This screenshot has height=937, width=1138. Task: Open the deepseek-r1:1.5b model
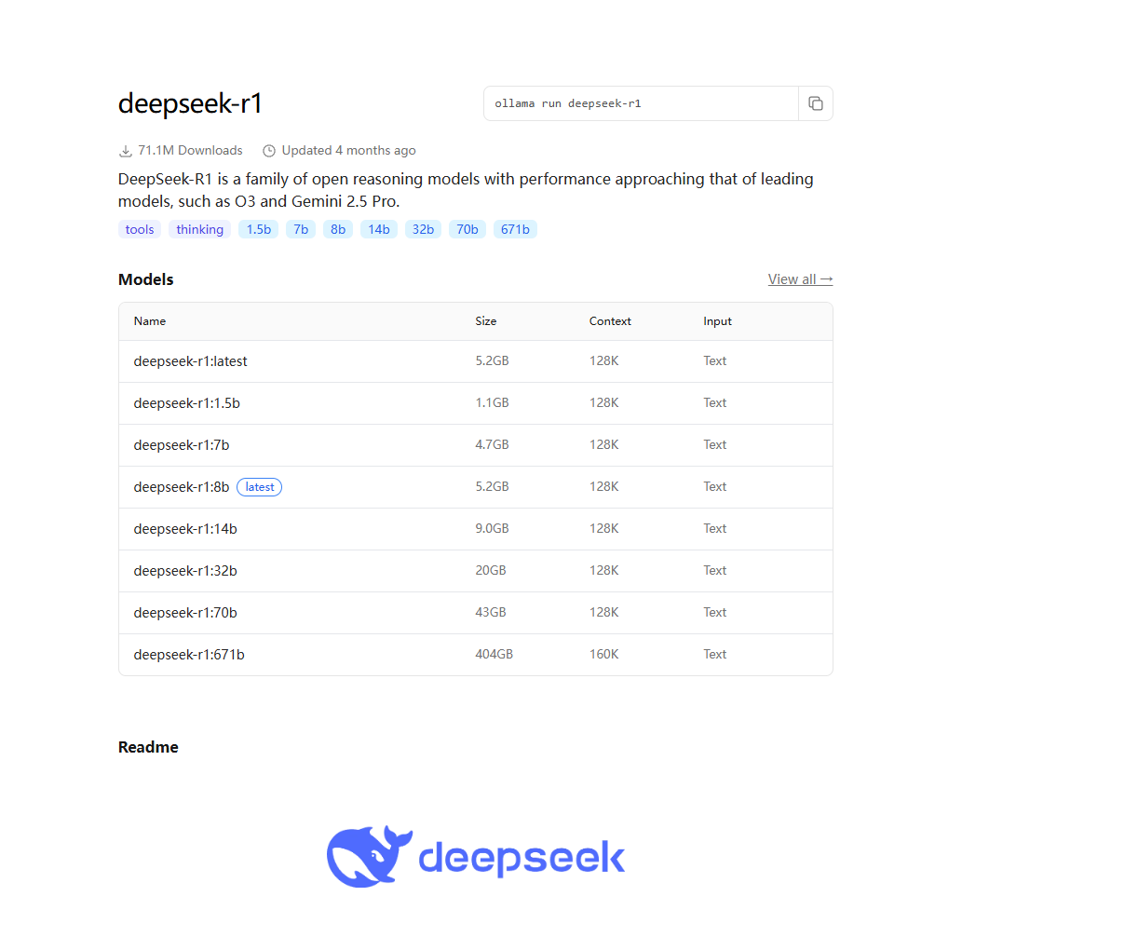pyautogui.click(x=186, y=403)
